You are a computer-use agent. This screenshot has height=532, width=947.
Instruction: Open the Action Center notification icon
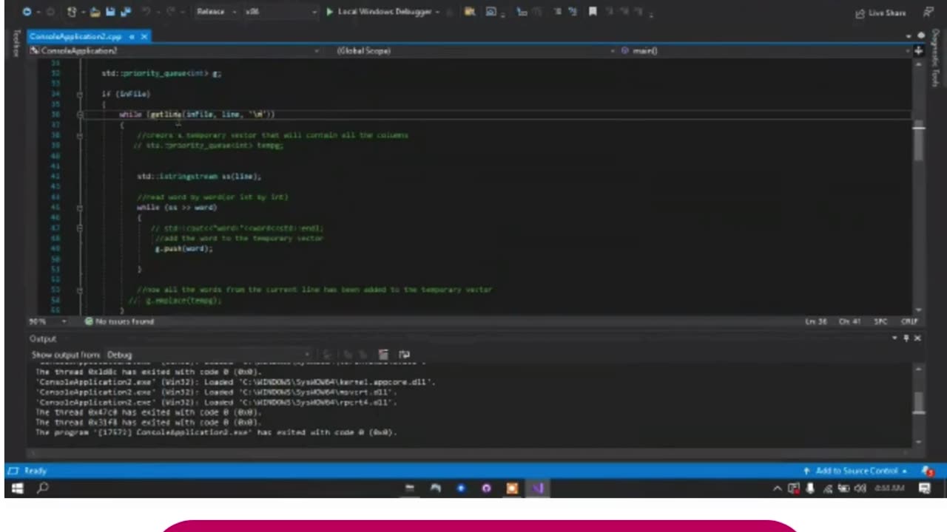pyautogui.click(x=925, y=488)
